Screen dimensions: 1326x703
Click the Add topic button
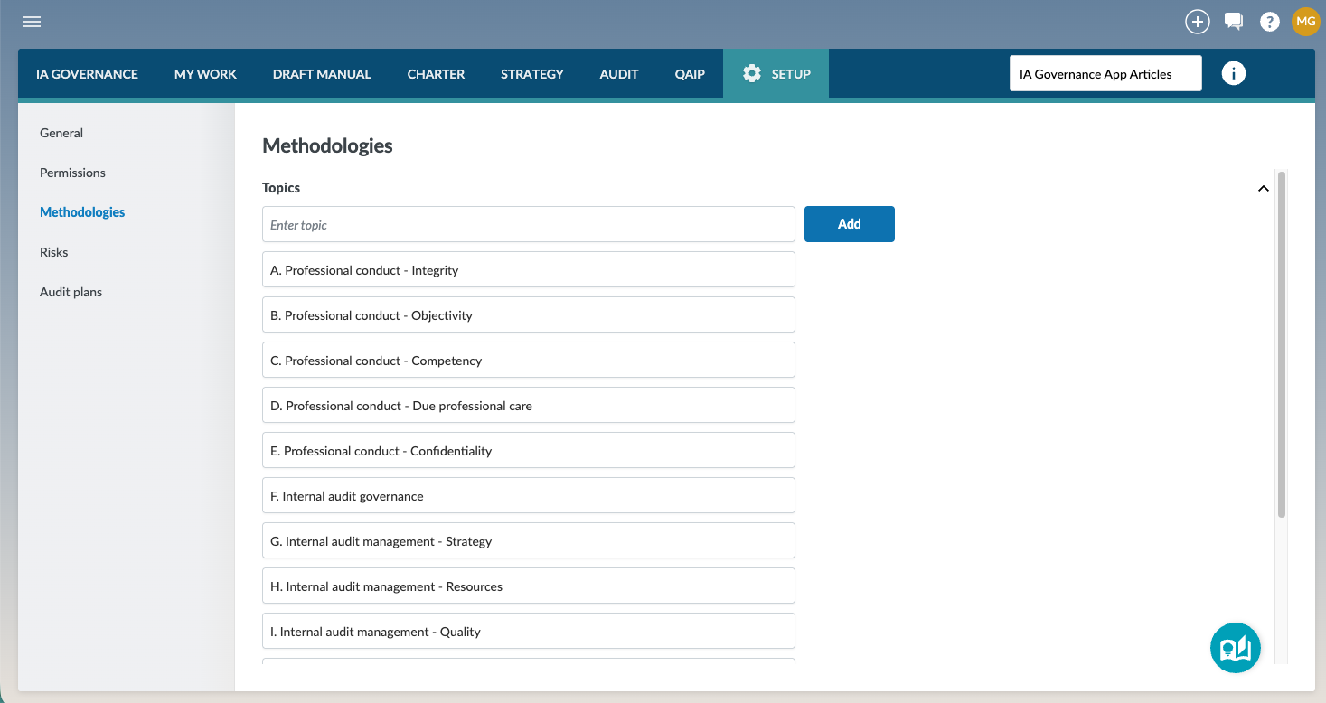[x=849, y=224]
